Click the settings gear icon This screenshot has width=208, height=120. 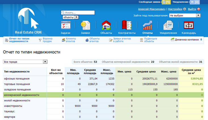point(185,9)
